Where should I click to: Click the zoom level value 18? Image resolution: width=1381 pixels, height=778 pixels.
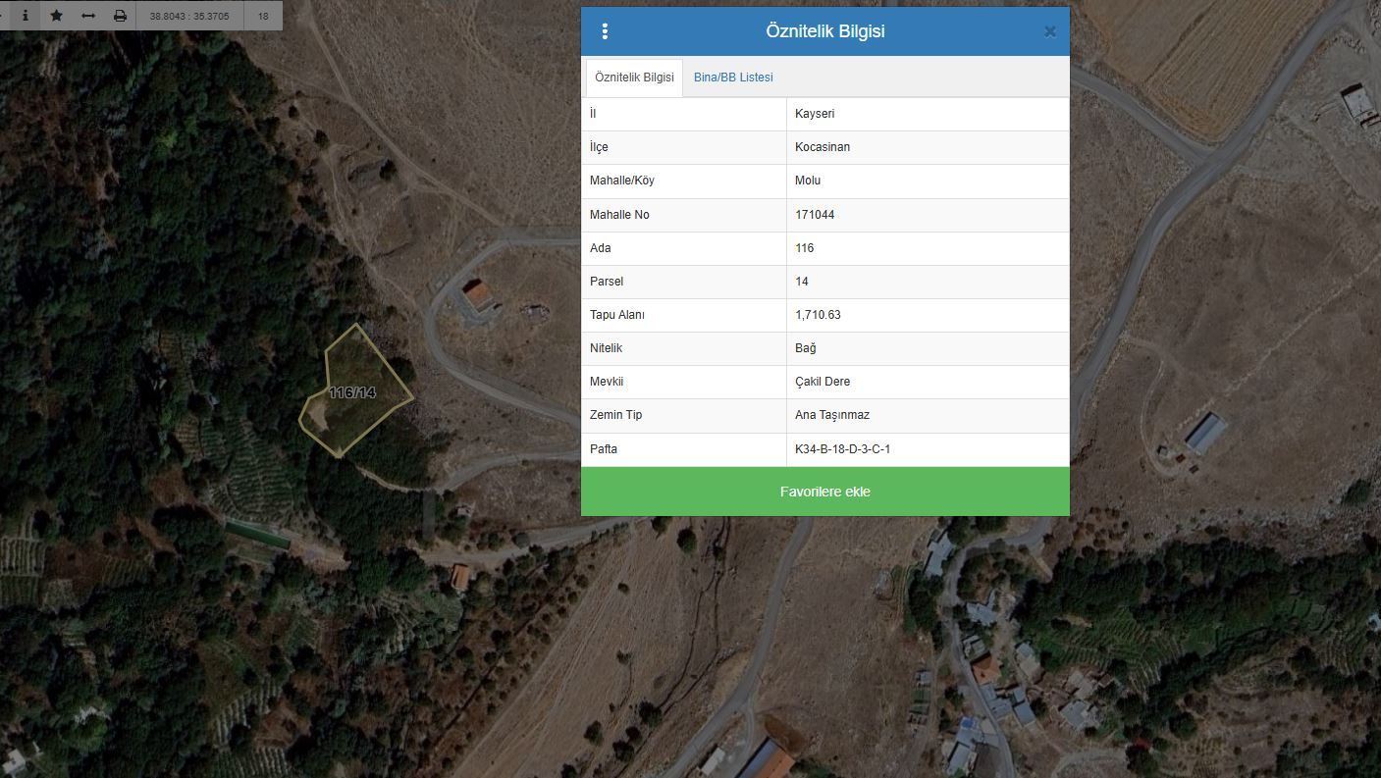click(263, 16)
